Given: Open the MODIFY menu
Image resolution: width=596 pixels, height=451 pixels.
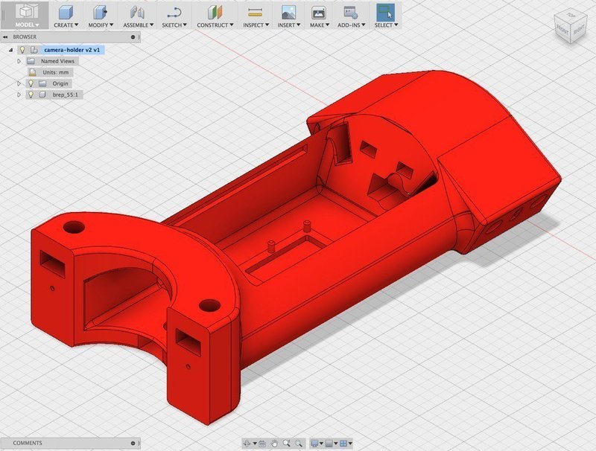Looking at the screenshot, I should [x=101, y=25].
